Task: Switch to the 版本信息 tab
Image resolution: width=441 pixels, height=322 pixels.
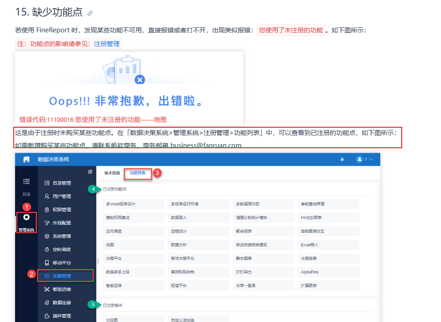Action: coord(112,173)
